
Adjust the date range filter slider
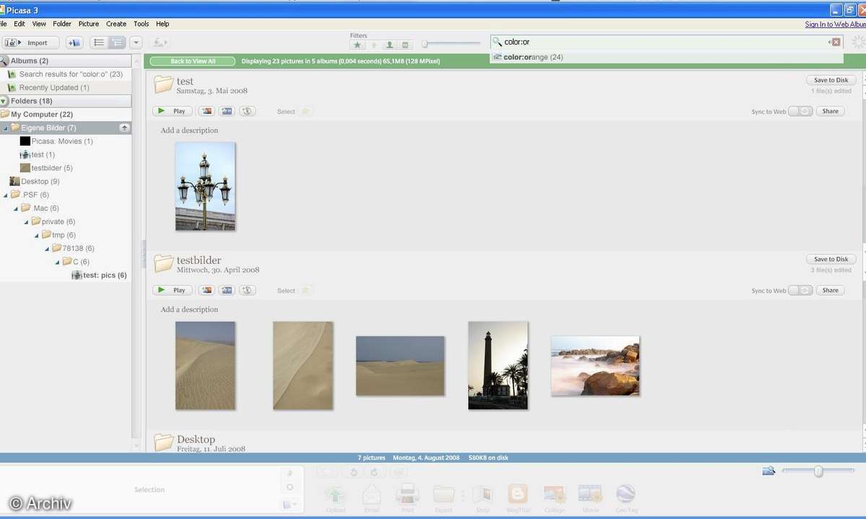click(x=425, y=44)
